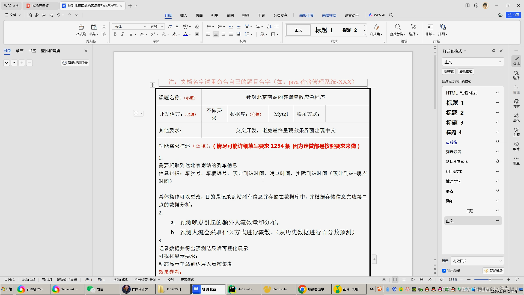Click the full-screen view icon in status bar
This screenshot has height=295, width=524.
point(517,279)
